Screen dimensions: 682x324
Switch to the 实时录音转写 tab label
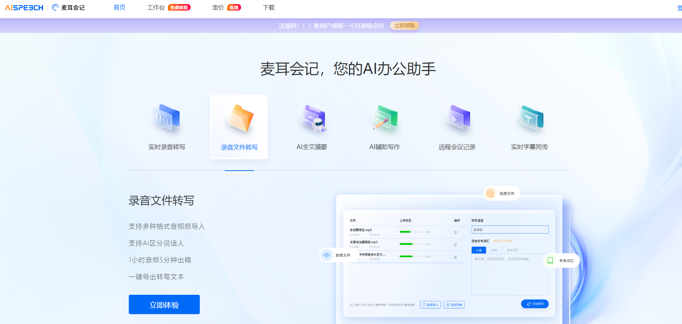click(x=166, y=147)
